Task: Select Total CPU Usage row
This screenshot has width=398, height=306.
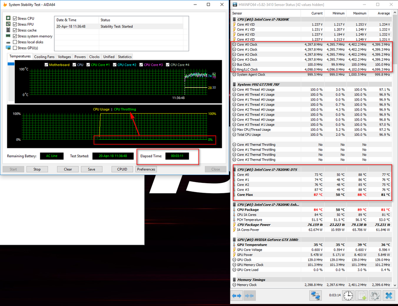Action: pos(312,135)
